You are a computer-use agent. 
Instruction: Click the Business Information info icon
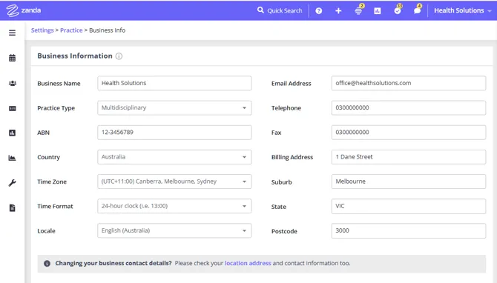[x=119, y=56]
